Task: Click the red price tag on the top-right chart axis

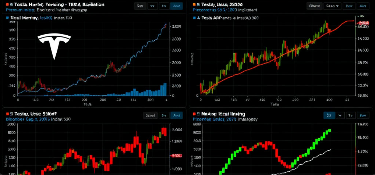Action: coord(363,23)
